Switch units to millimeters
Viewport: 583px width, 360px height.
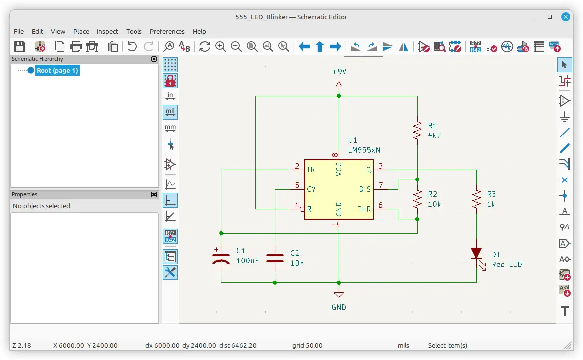[x=170, y=128]
